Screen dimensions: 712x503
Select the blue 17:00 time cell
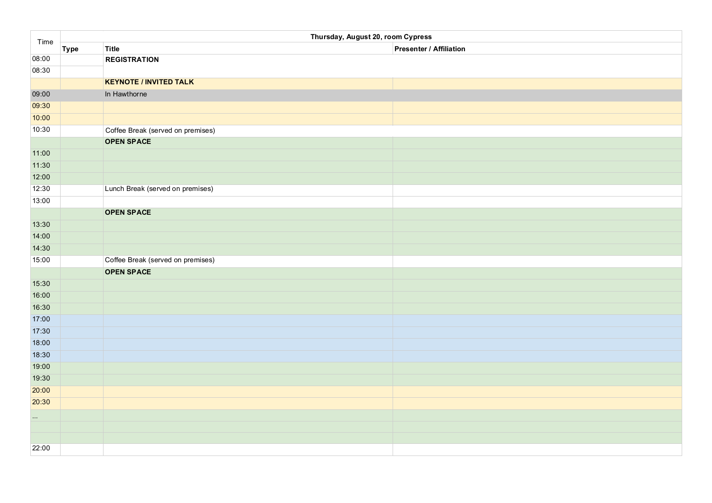[41, 319]
